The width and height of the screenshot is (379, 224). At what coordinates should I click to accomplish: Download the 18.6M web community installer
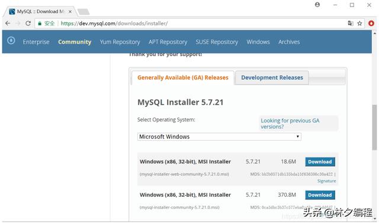[x=320, y=162]
